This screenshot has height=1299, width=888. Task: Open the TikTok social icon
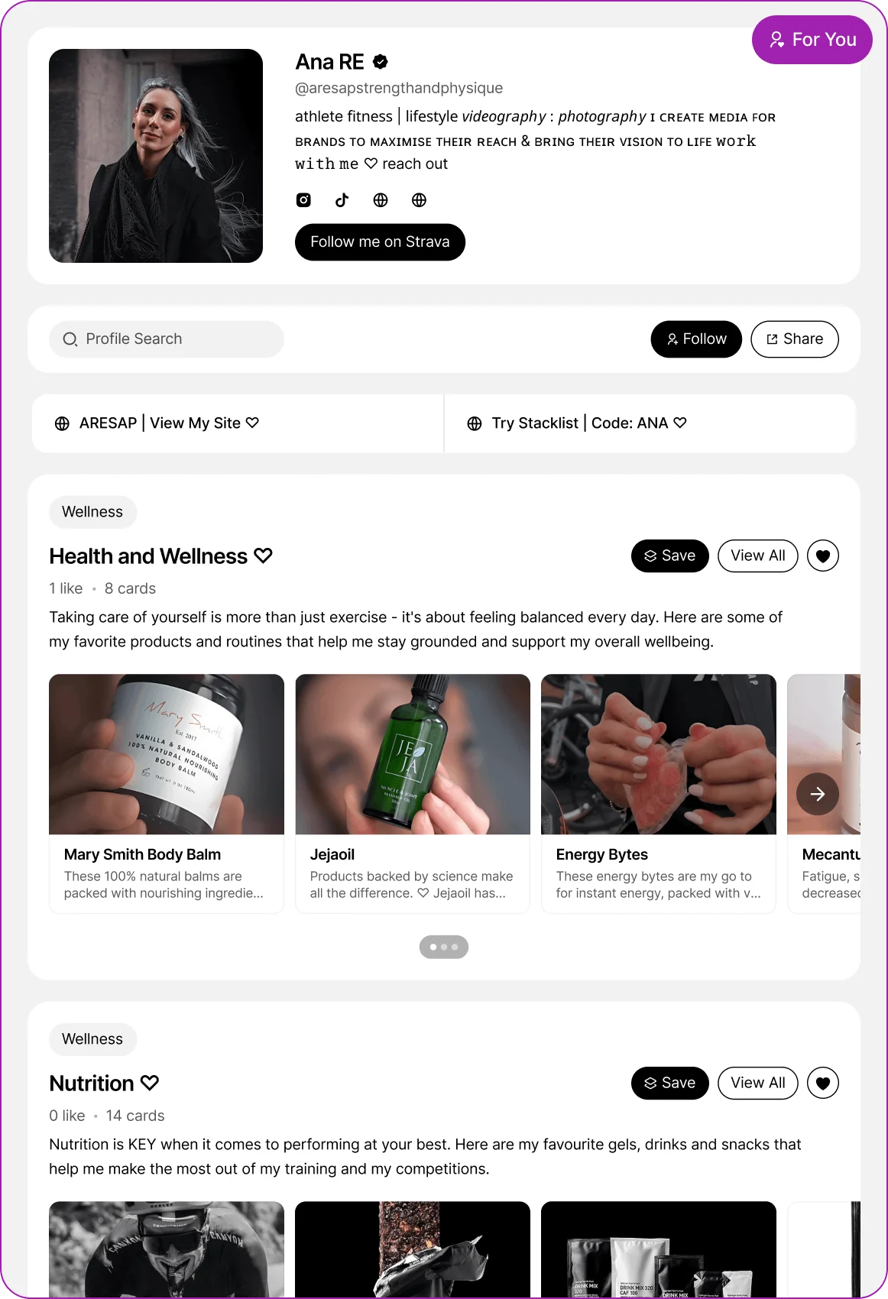(x=342, y=200)
